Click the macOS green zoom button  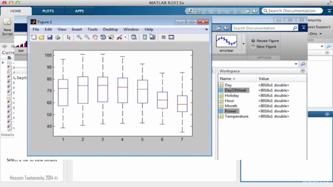click(18, 3)
